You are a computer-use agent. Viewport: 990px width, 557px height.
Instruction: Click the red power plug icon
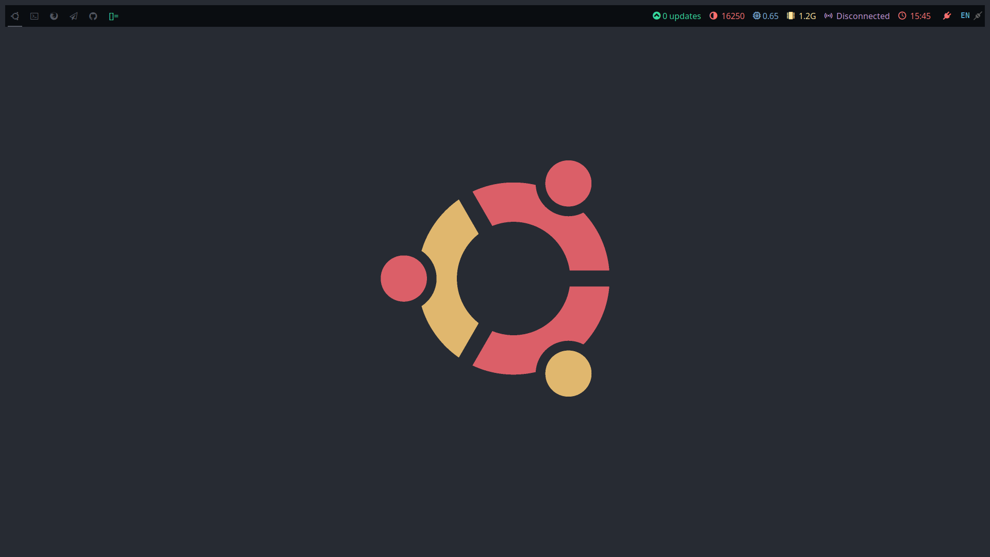tap(947, 15)
